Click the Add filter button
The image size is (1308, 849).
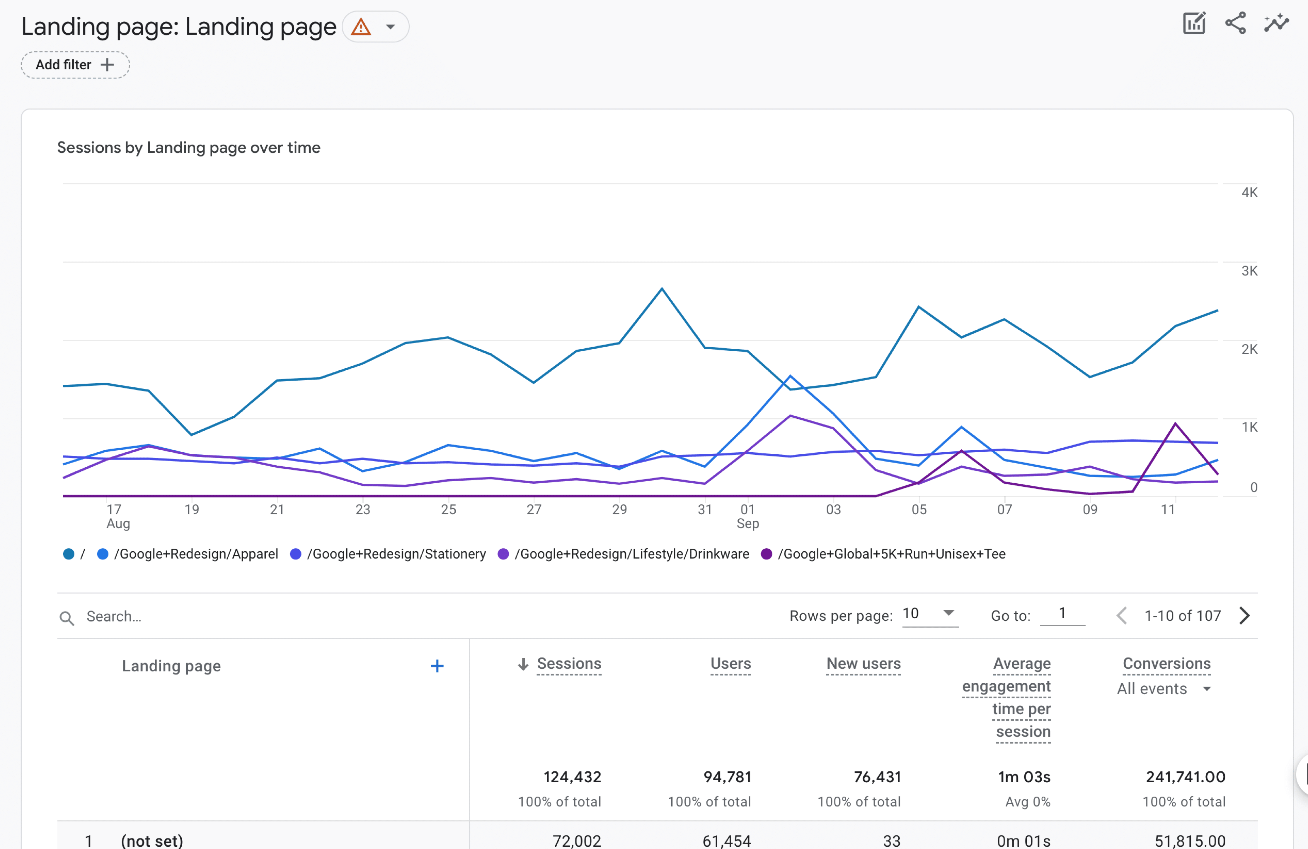coord(75,65)
